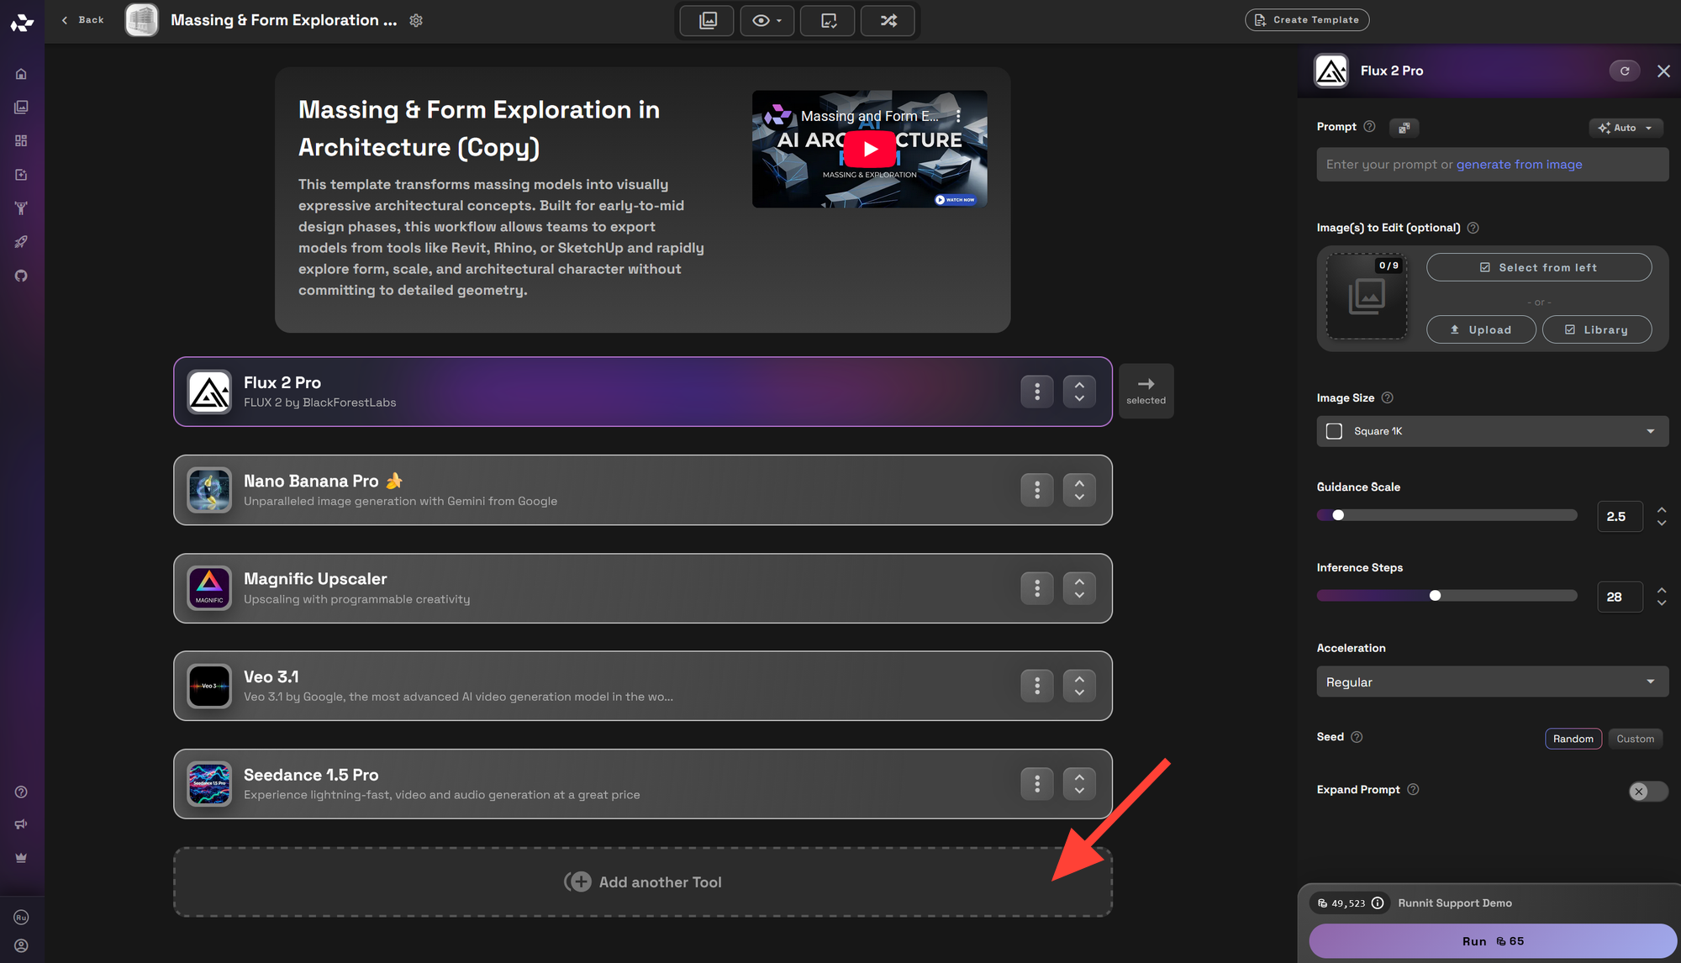Toggle the Expand Prompt switch

1647,791
